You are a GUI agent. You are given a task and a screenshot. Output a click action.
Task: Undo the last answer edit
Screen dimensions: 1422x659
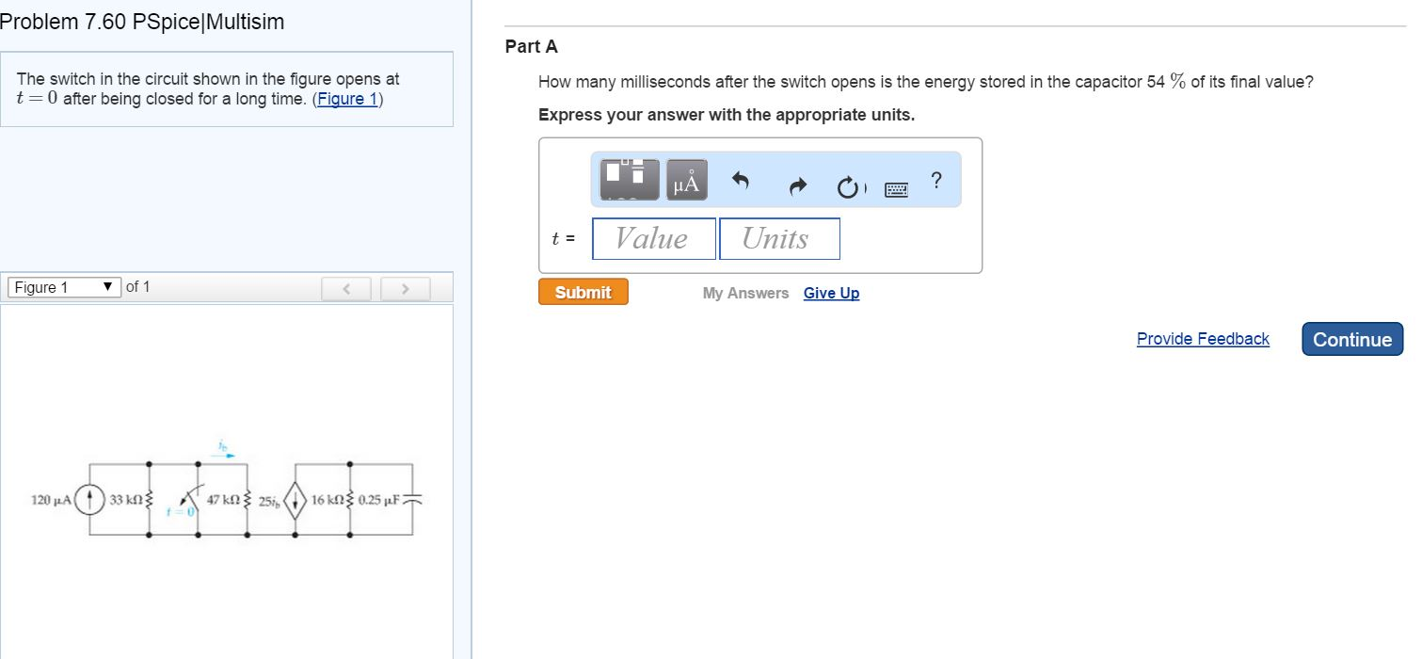(x=741, y=181)
